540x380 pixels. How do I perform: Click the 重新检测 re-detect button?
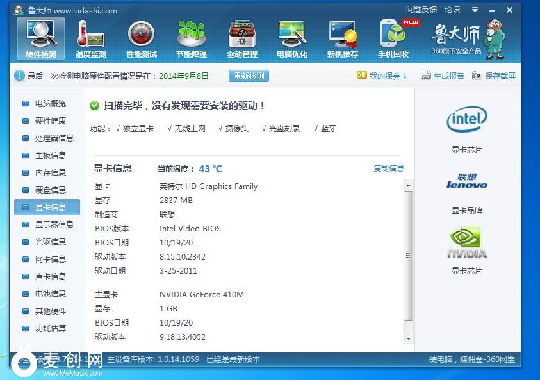click(249, 76)
